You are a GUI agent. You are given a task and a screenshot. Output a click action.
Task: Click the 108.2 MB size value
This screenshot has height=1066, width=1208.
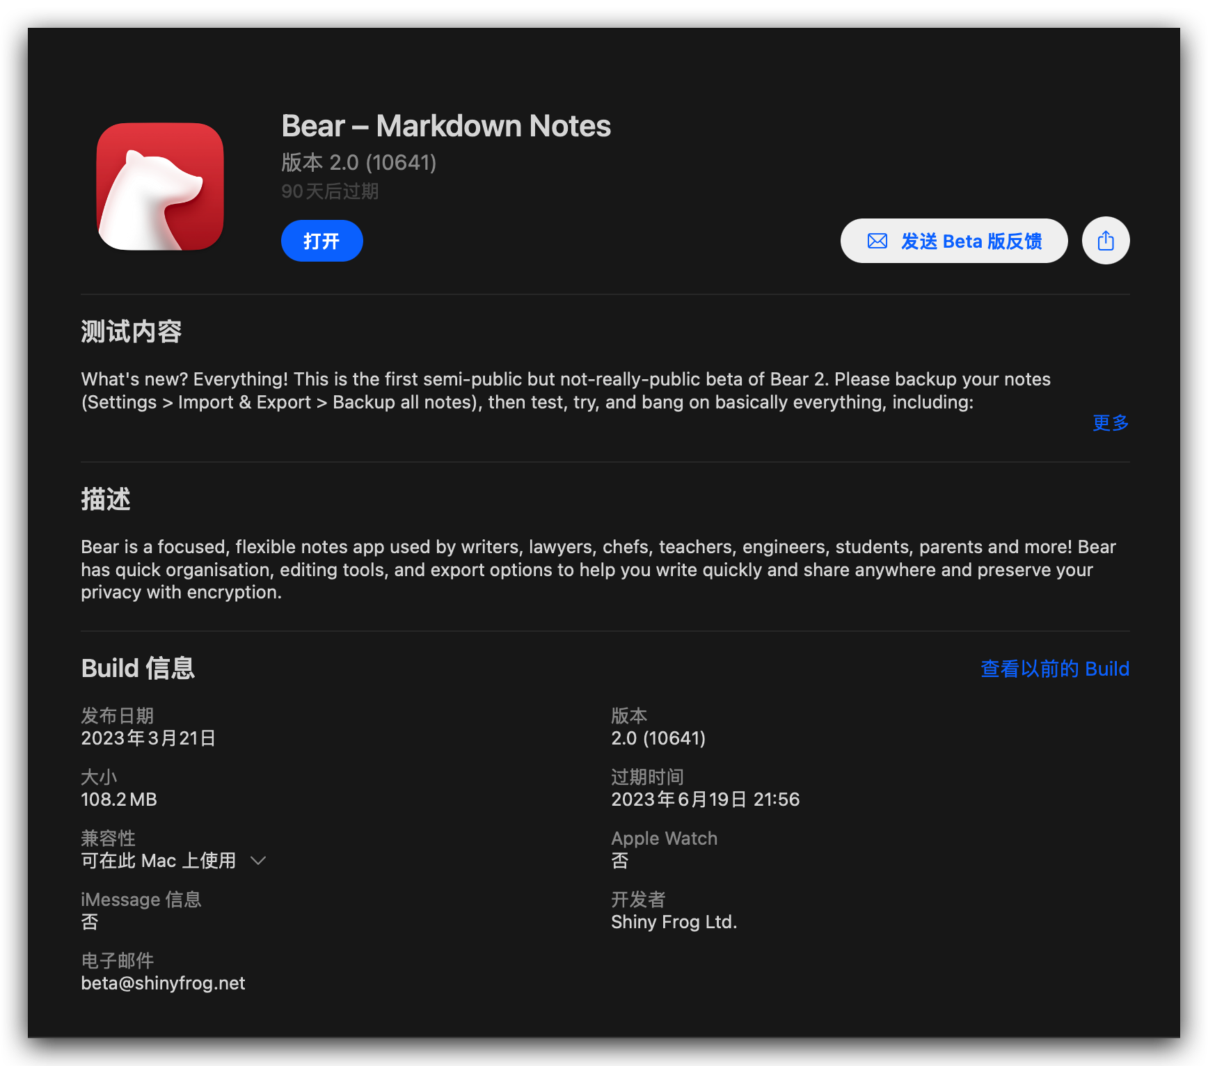pyautogui.click(x=119, y=799)
